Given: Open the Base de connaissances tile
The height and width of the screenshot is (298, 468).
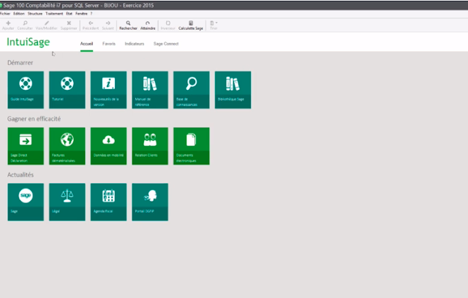Looking at the screenshot, I should [192, 90].
